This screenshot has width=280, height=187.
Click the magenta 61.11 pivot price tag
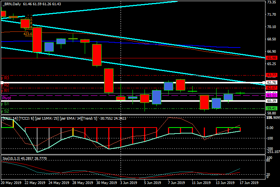(271, 96)
